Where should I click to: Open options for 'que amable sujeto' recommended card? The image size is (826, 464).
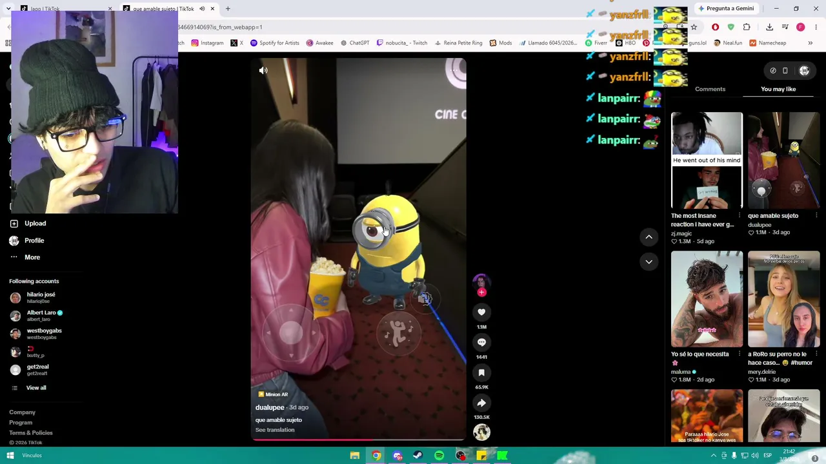pyautogui.click(x=816, y=215)
